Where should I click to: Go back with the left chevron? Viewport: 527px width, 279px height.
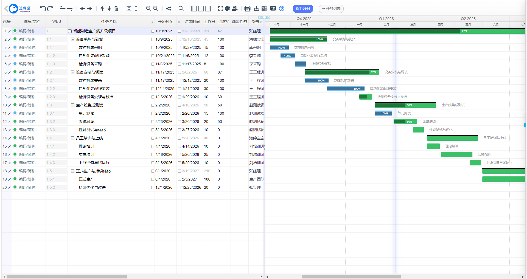coord(6,9)
